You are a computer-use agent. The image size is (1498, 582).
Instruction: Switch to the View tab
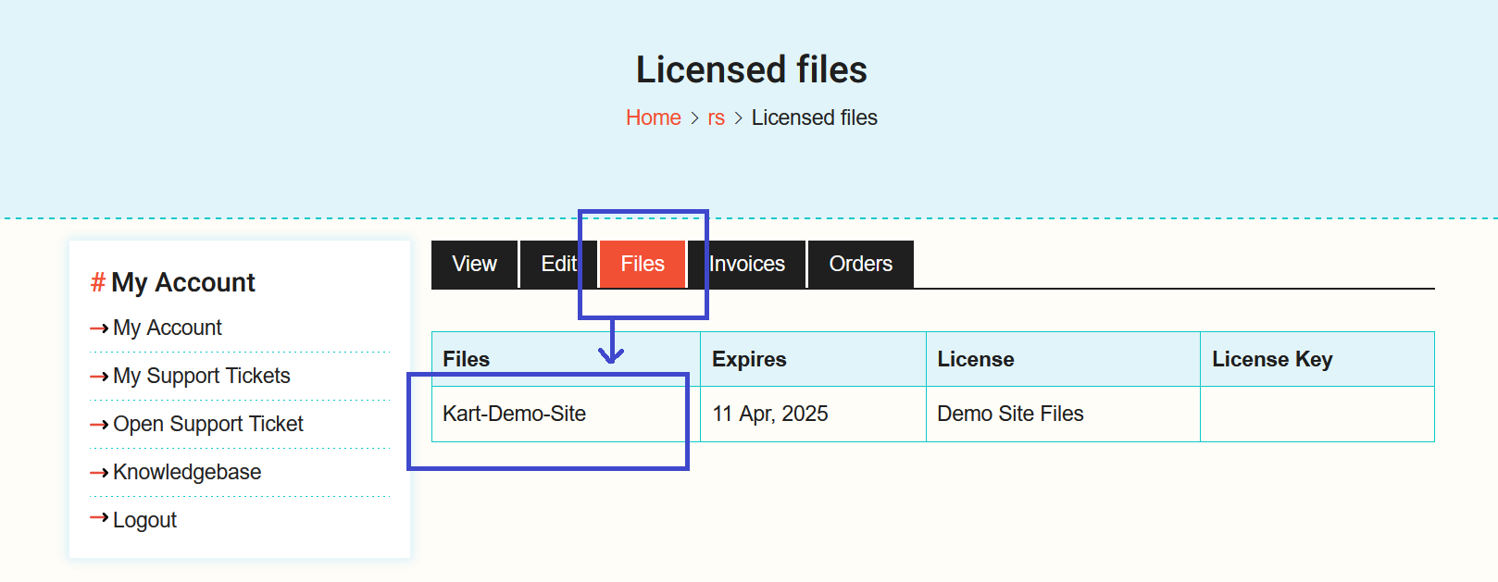point(474,265)
